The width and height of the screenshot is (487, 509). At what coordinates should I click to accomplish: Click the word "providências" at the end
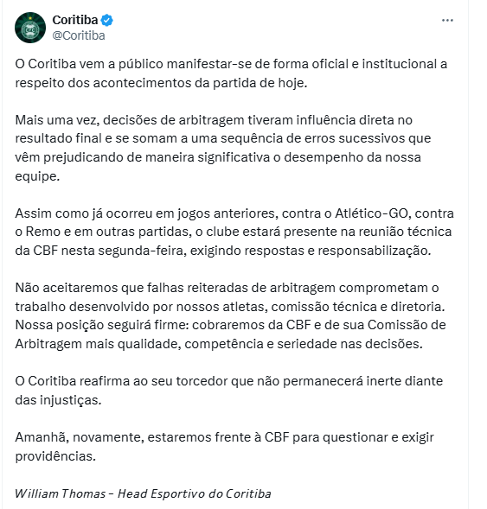click(55, 456)
